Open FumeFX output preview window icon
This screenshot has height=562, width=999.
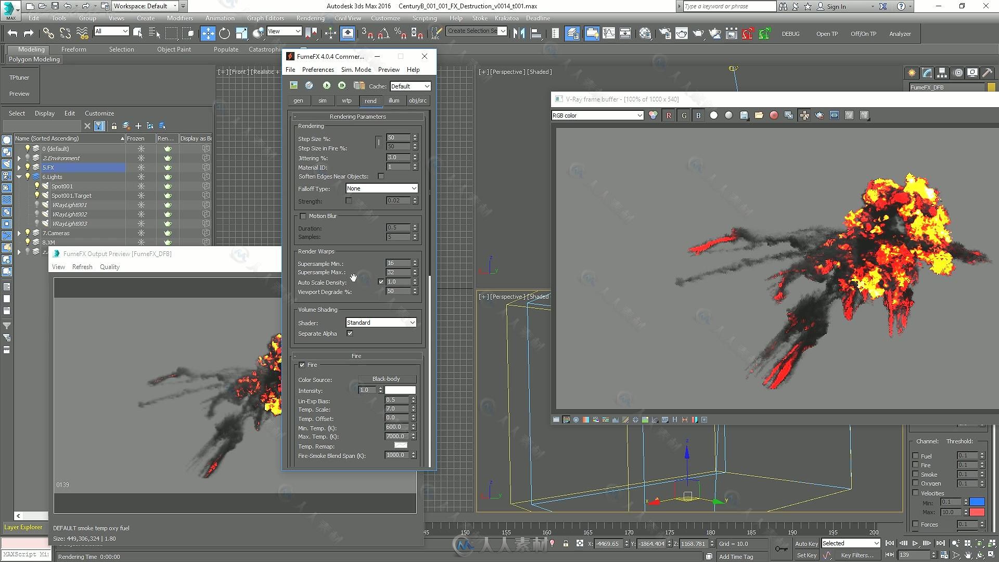click(x=293, y=85)
